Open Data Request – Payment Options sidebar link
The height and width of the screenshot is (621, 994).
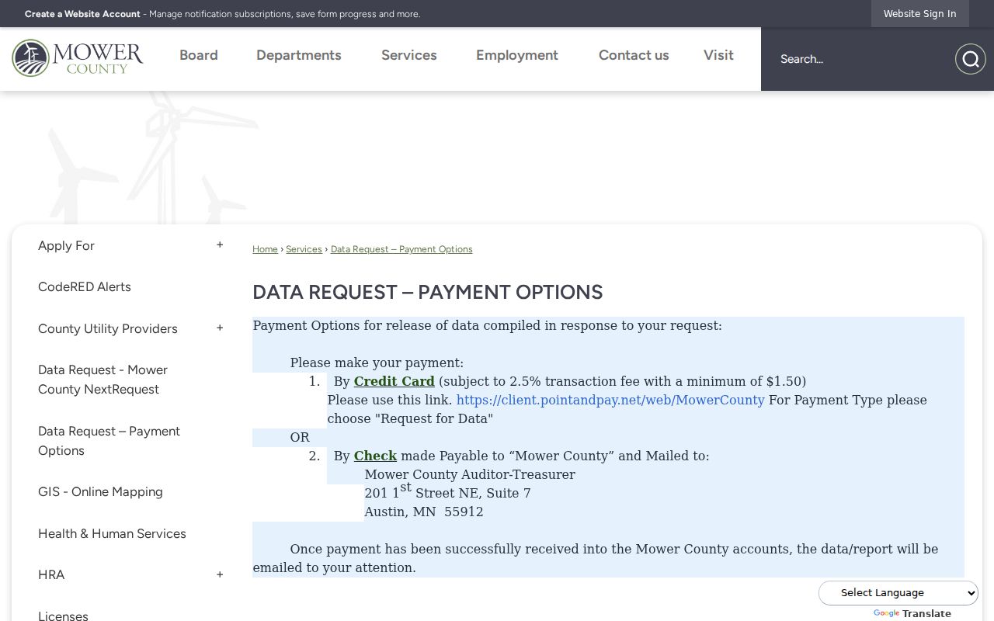[x=109, y=441]
